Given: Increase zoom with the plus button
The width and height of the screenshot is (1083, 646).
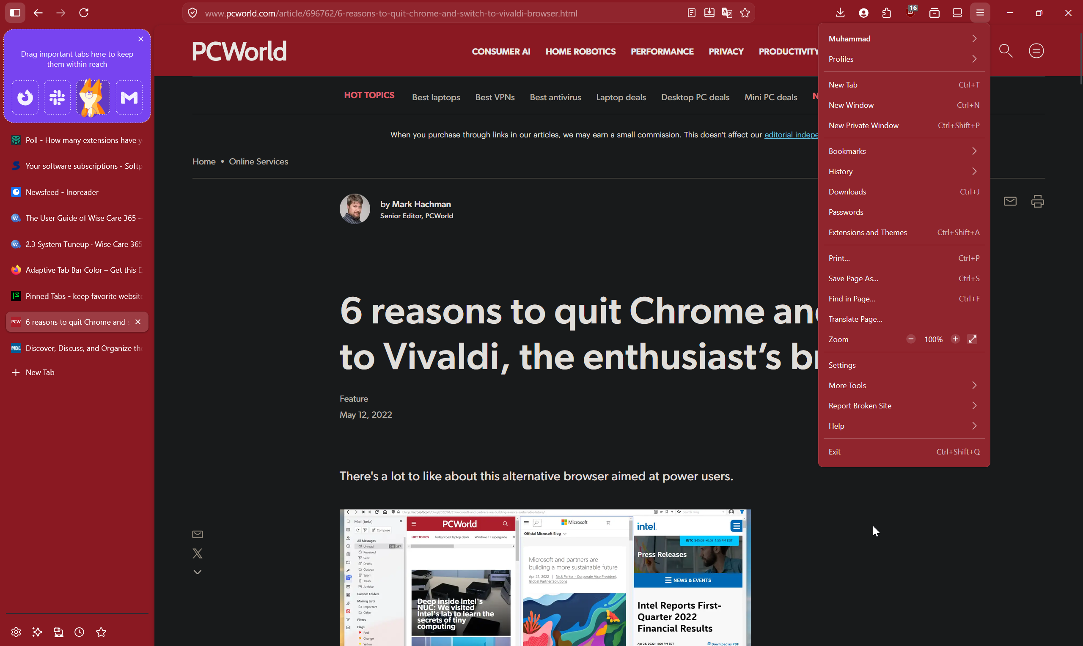Looking at the screenshot, I should (x=955, y=339).
